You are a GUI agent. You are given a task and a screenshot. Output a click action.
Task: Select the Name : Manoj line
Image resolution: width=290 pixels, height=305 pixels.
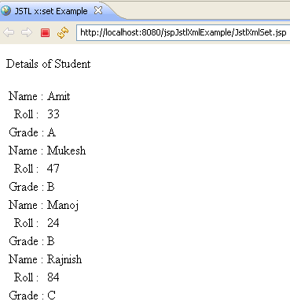[x=43, y=205]
